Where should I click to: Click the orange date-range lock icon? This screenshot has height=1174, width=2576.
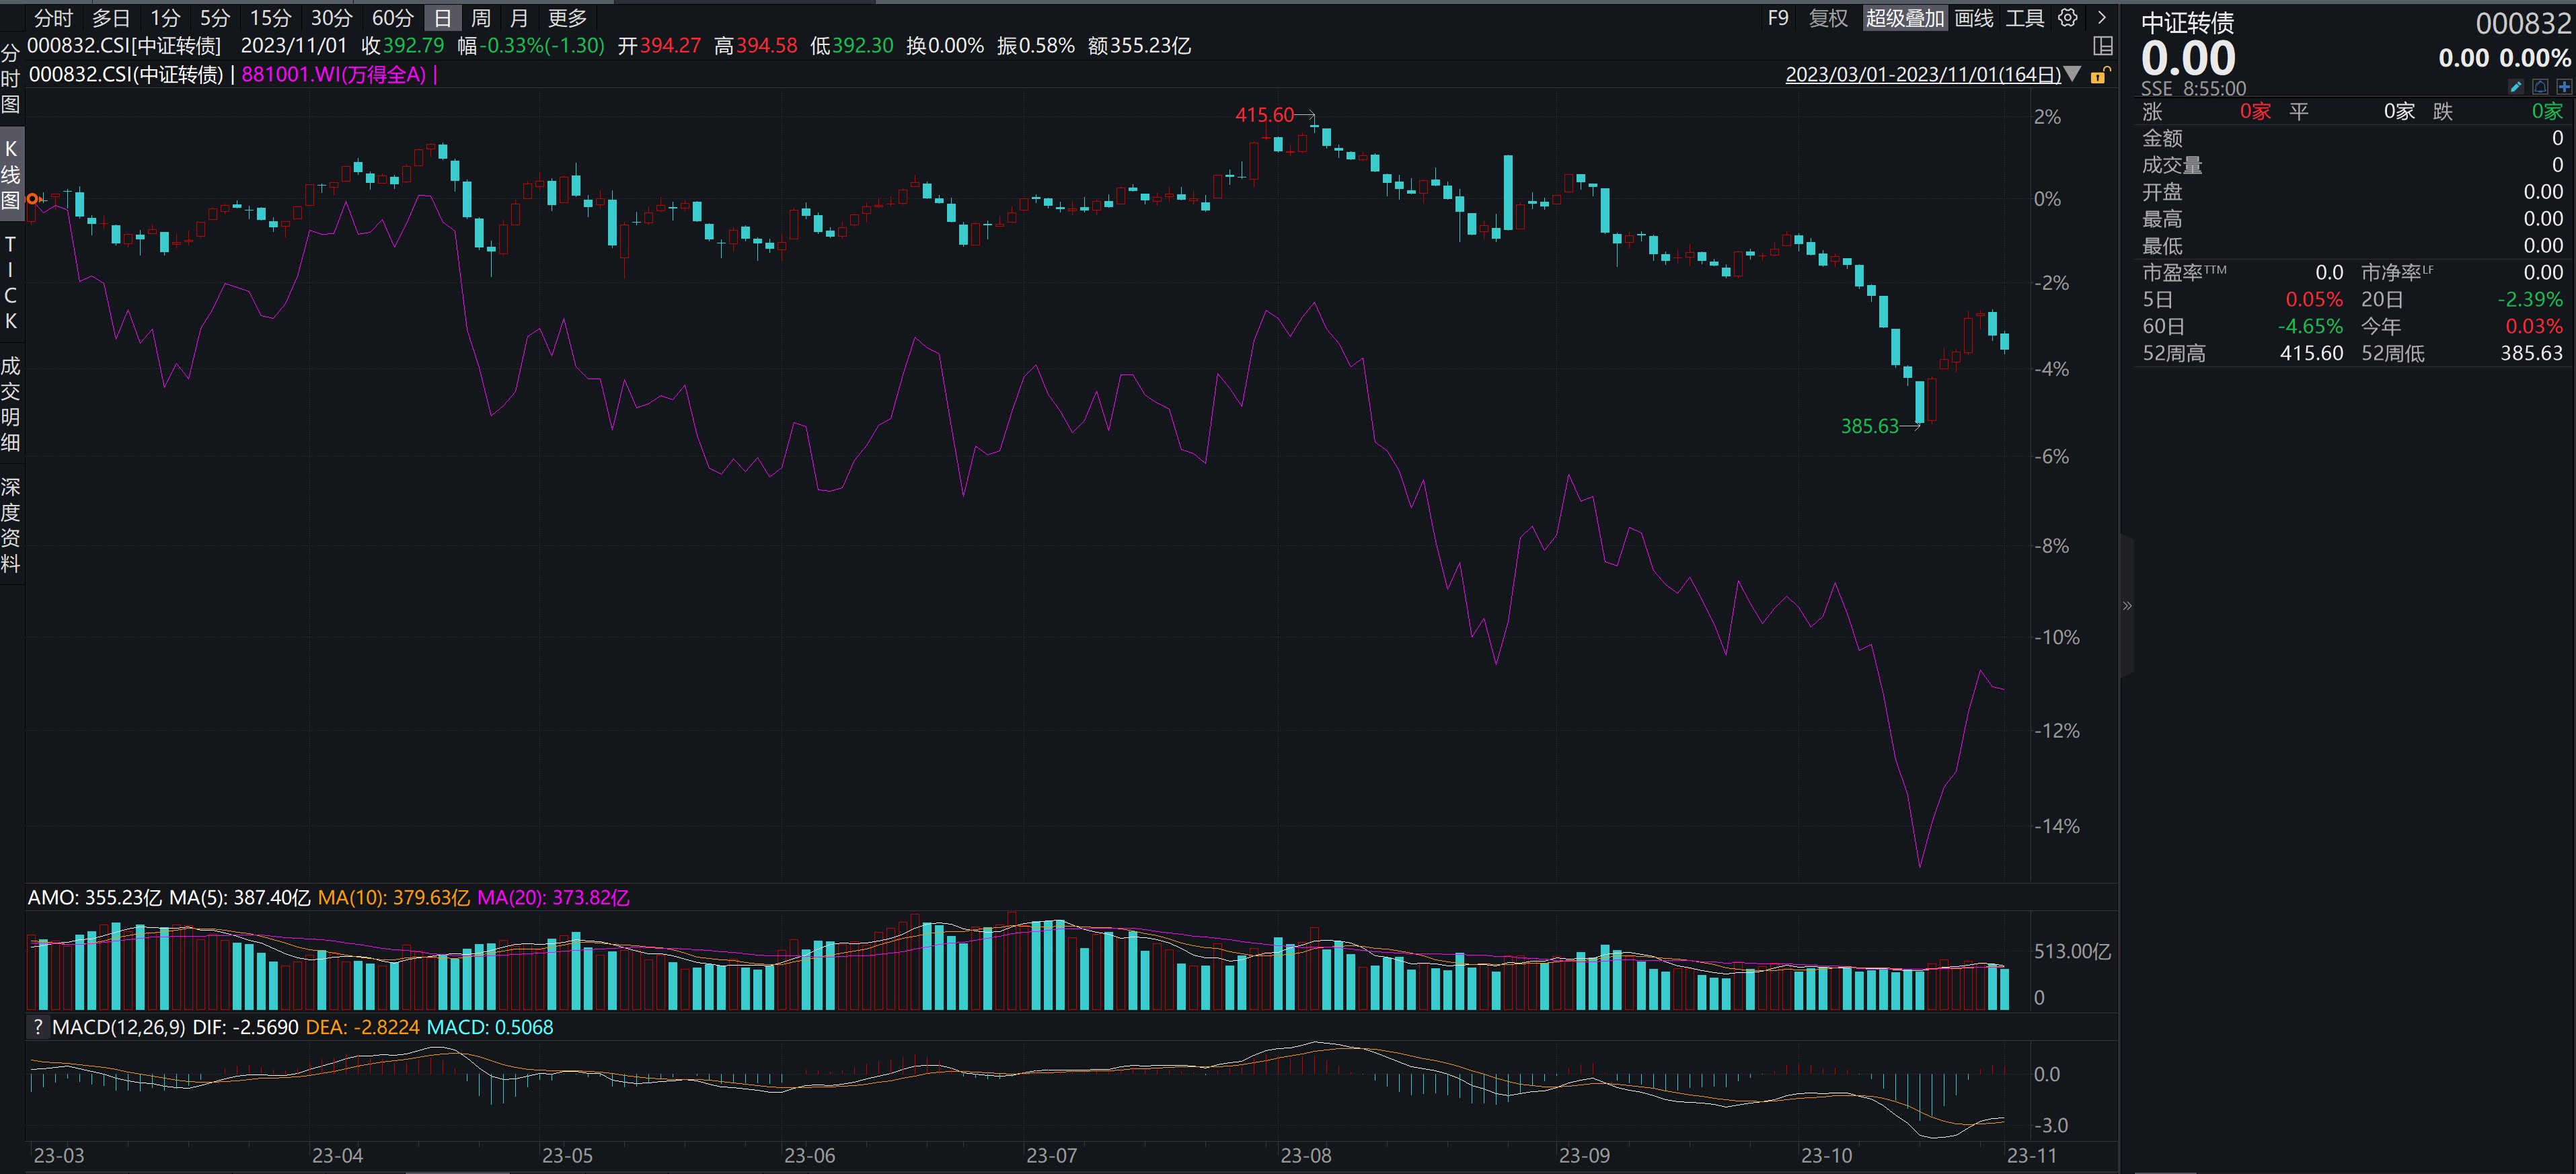coord(2100,75)
